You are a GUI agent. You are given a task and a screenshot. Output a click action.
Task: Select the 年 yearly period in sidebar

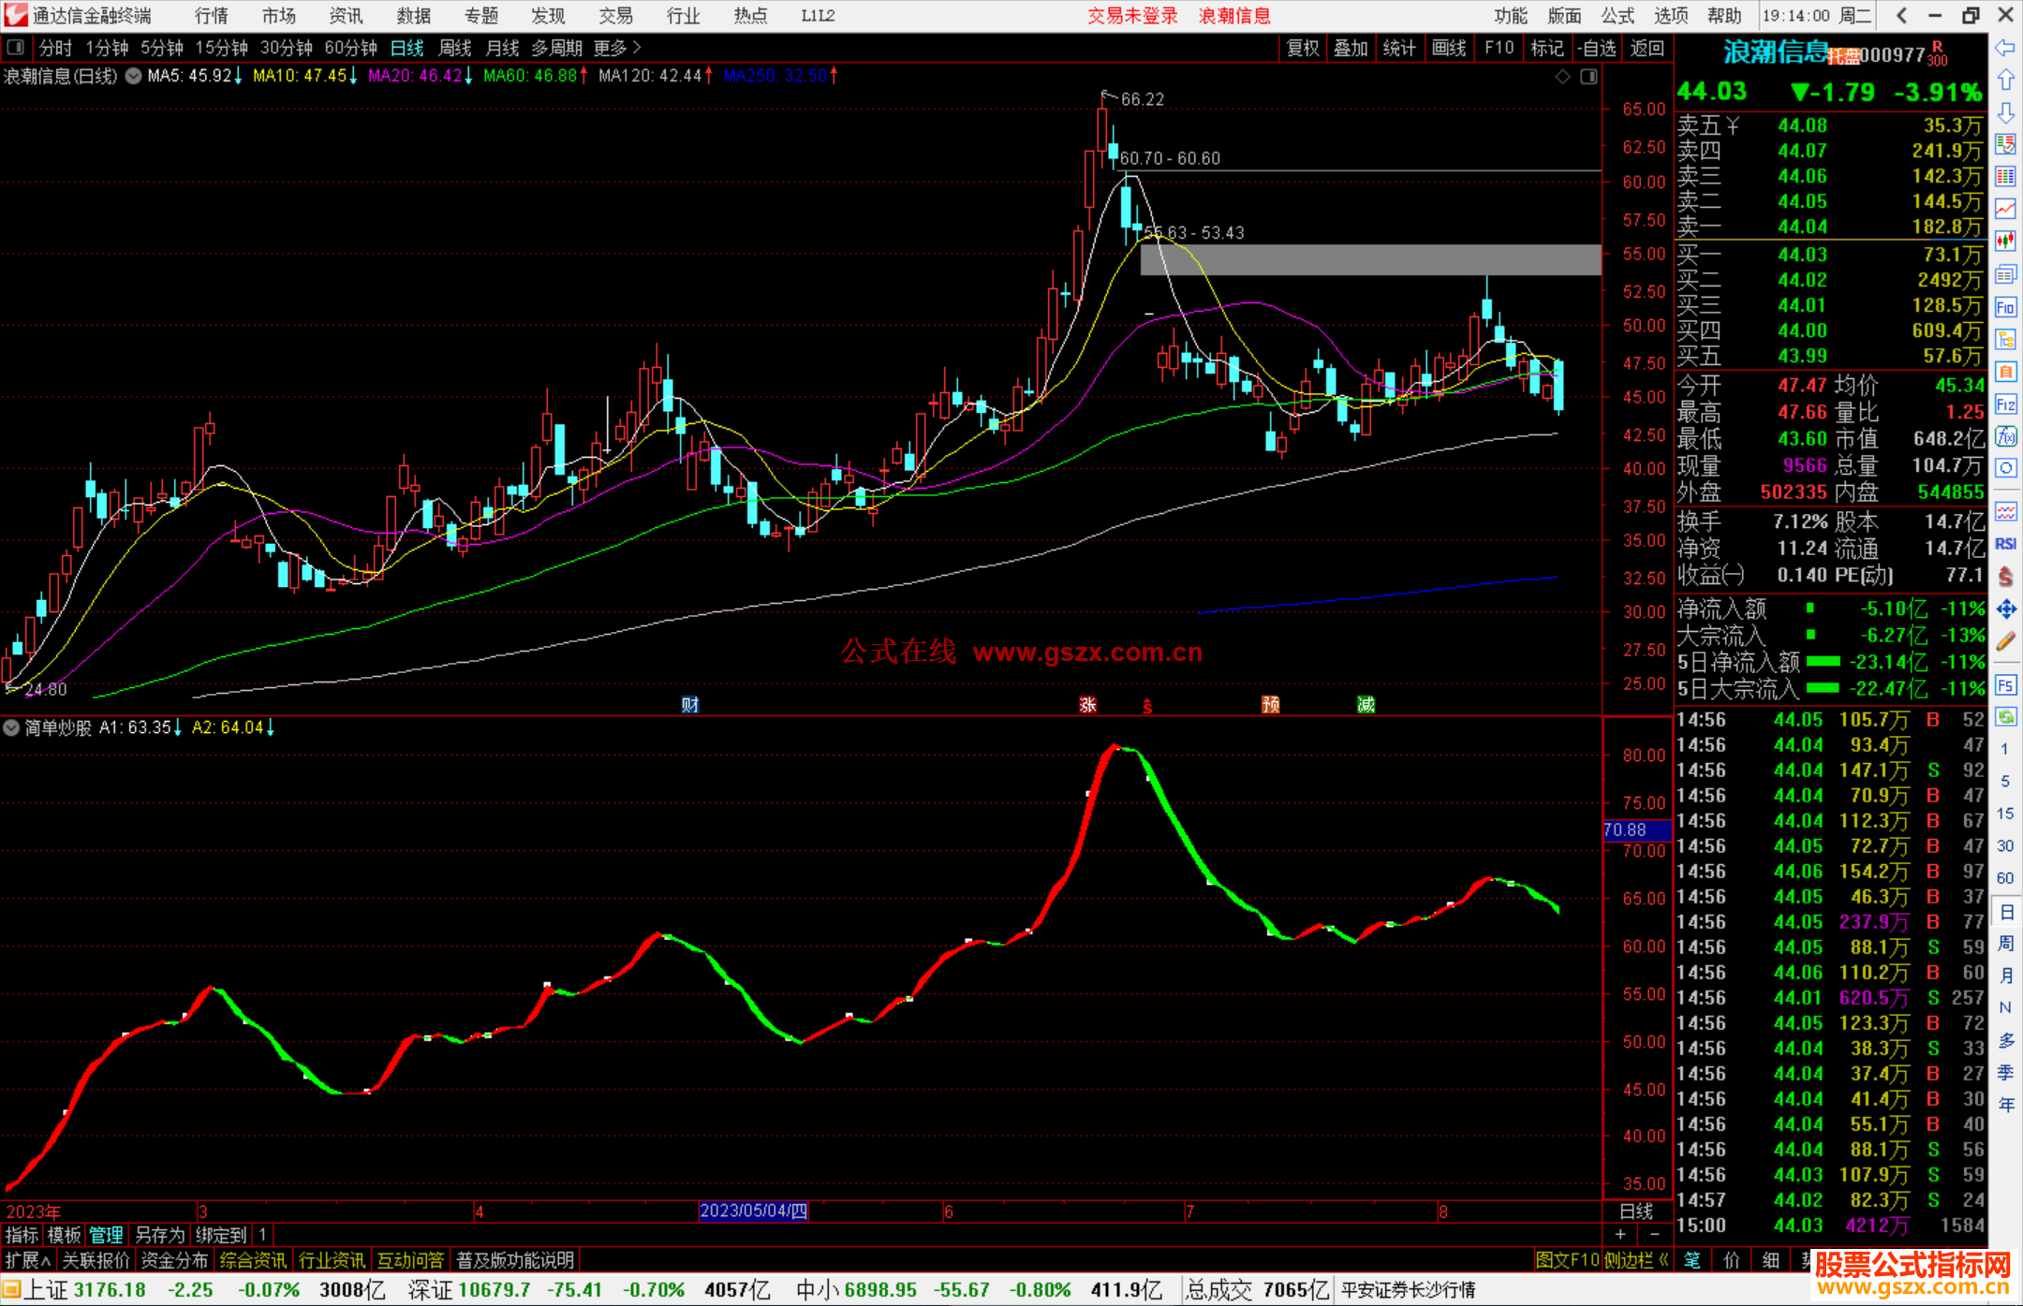coord(2005,1105)
